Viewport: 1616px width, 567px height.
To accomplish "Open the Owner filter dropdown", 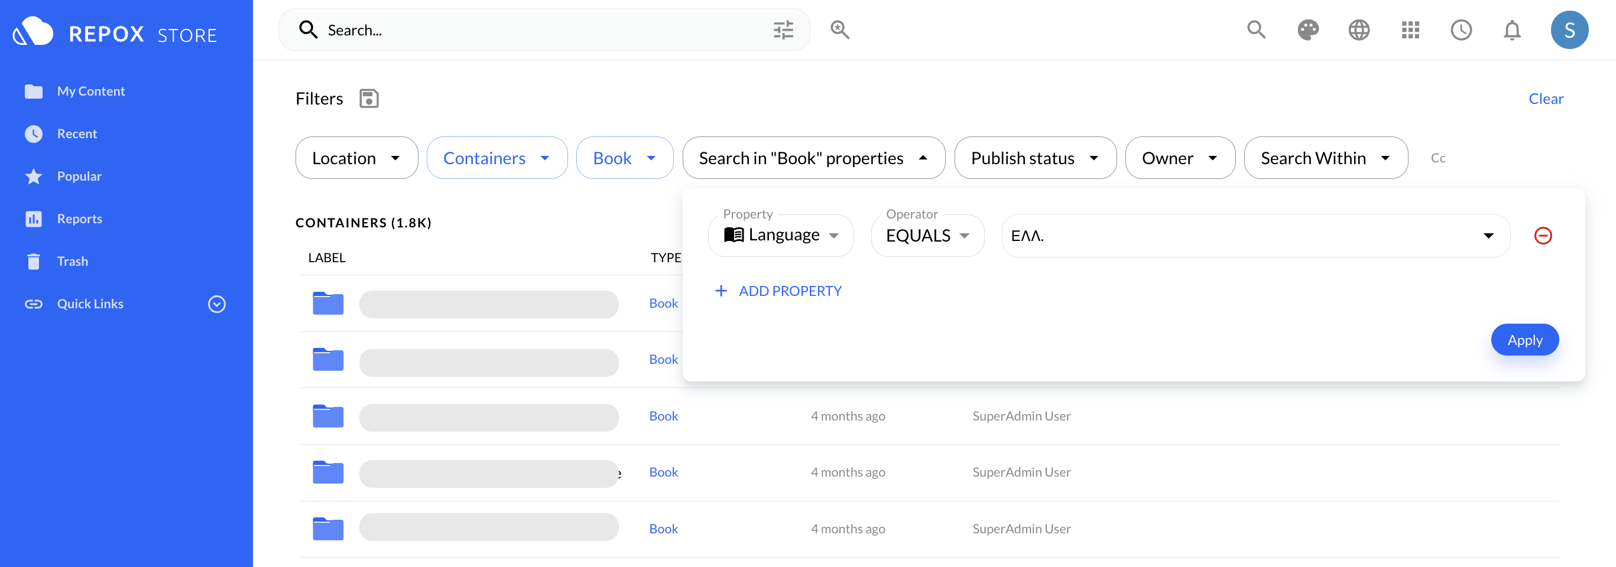I will pyautogui.click(x=1180, y=158).
